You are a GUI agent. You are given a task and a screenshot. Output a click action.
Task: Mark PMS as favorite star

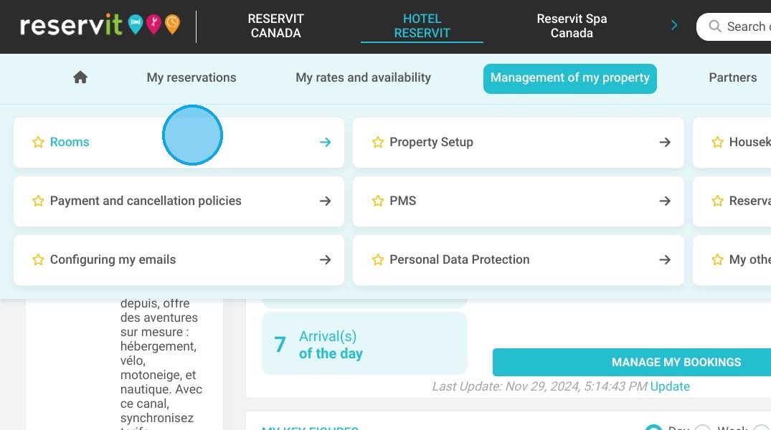378,201
